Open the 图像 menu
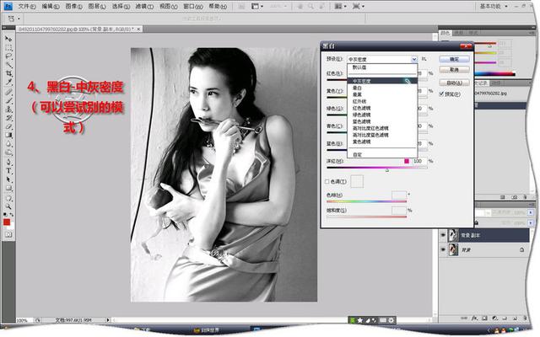Screen dimensions: 540x337 point(73,6)
